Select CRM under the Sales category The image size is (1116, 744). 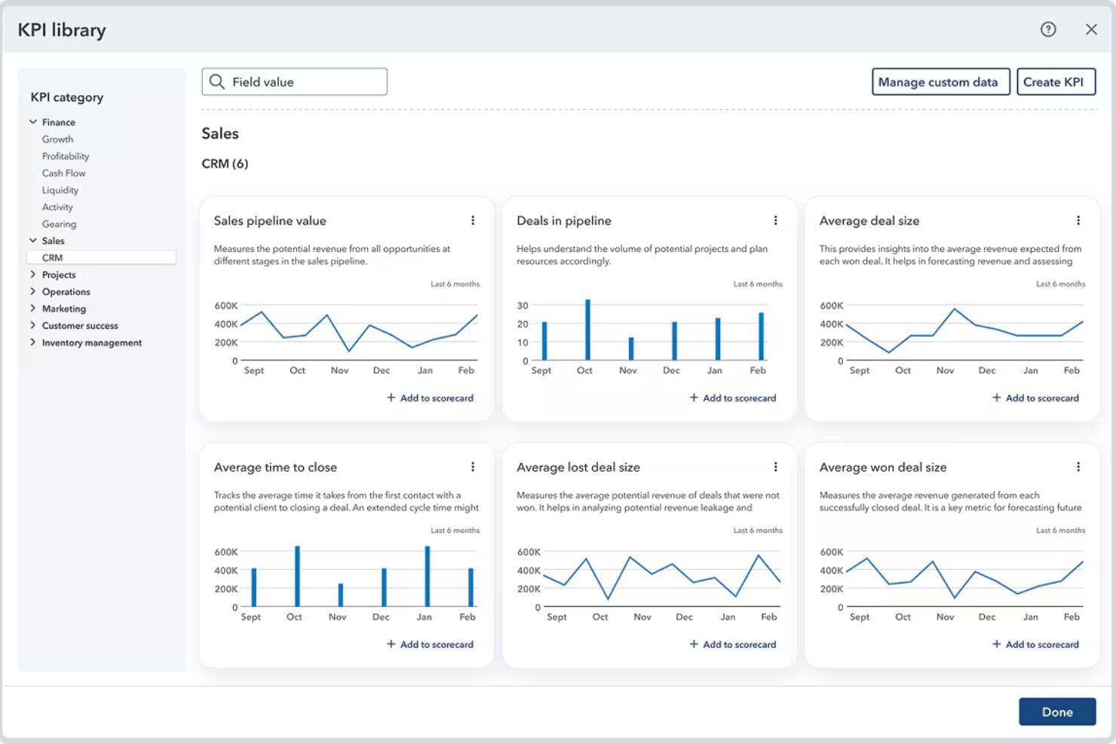point(52,257)
